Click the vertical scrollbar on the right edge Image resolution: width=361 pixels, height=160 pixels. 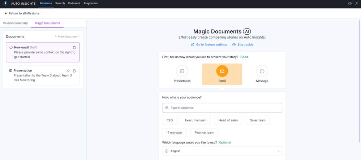[x=359, y=81]
